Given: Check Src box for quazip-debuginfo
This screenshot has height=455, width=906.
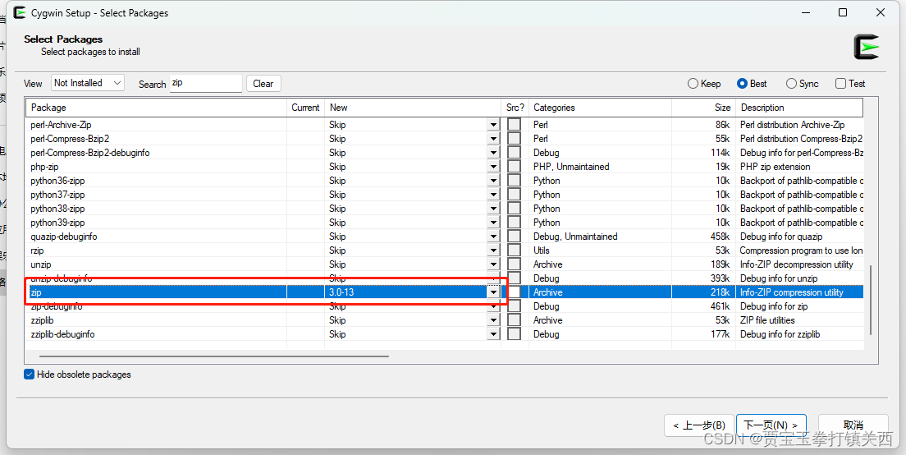Looking at the screenshot, I should pos(514,237).
